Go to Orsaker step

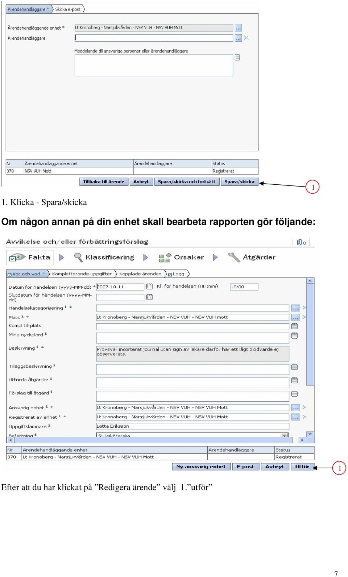(x=182, y=258)
